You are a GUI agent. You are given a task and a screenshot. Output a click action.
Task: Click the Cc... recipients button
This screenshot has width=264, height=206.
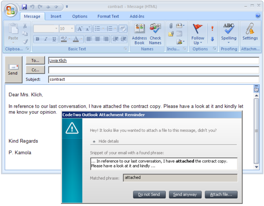coord(35,70)
